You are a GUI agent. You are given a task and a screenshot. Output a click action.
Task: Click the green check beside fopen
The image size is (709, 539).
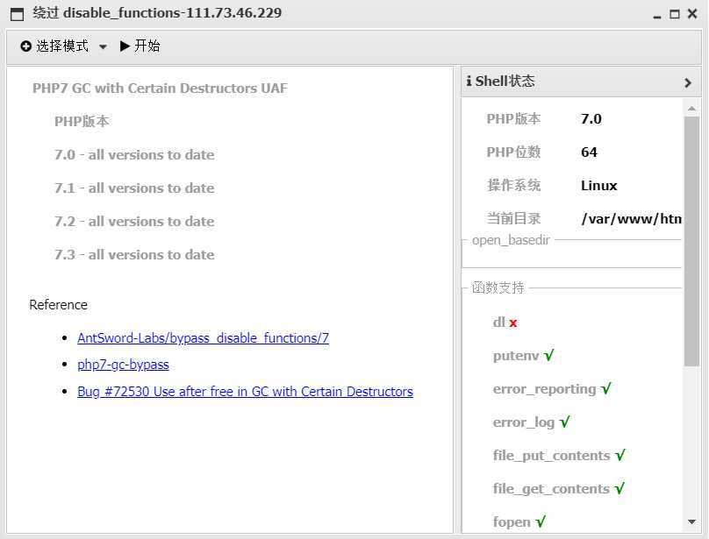pos(541,521)
